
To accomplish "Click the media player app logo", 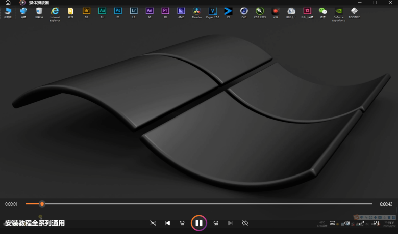I will [22, 3].
